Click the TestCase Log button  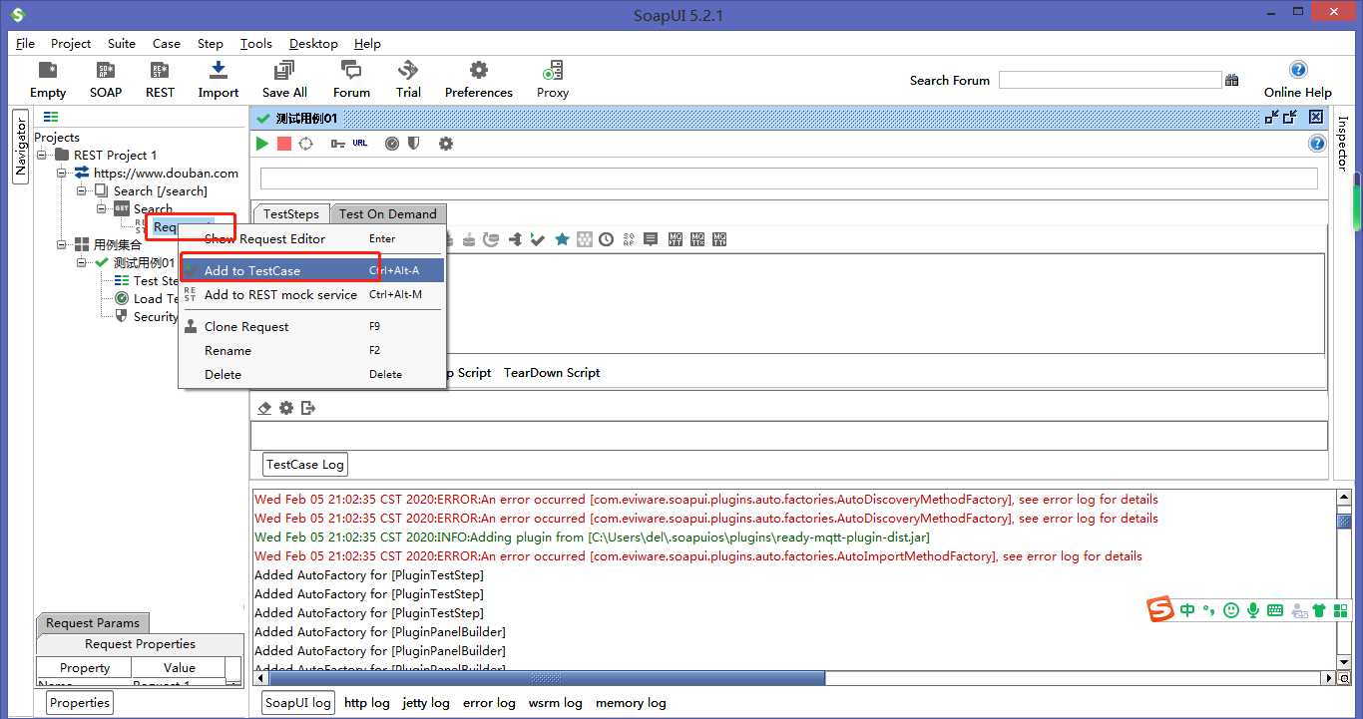pos(305,464)
